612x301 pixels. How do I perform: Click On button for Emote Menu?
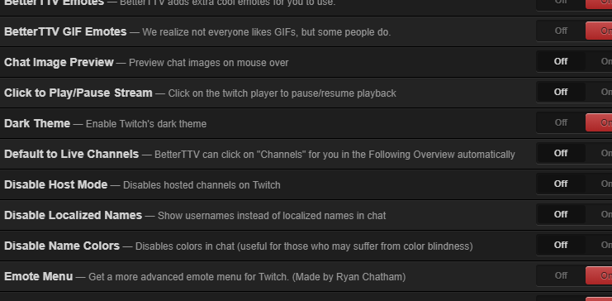pos(599,275)
